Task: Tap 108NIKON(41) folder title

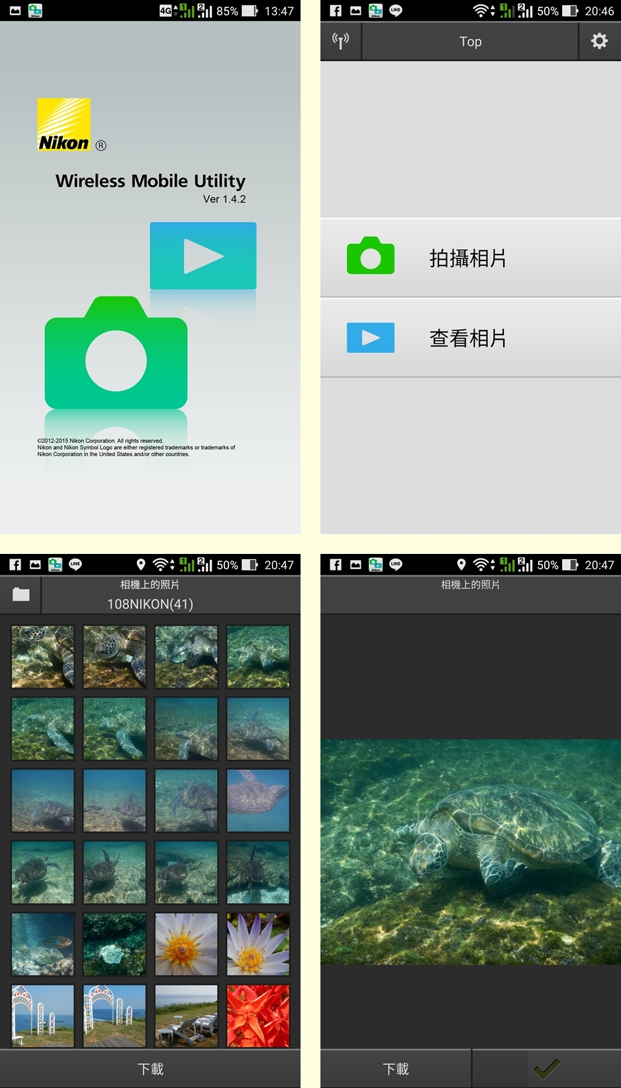Action: tap(150, 604)
